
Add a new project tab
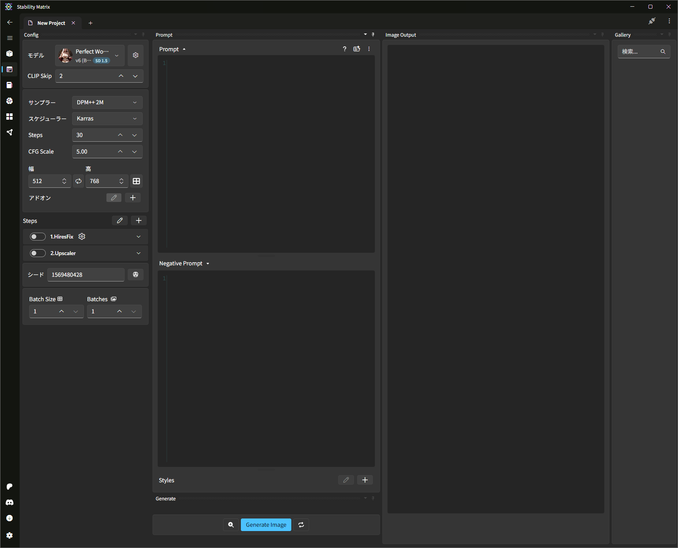[x=91, y=23]
